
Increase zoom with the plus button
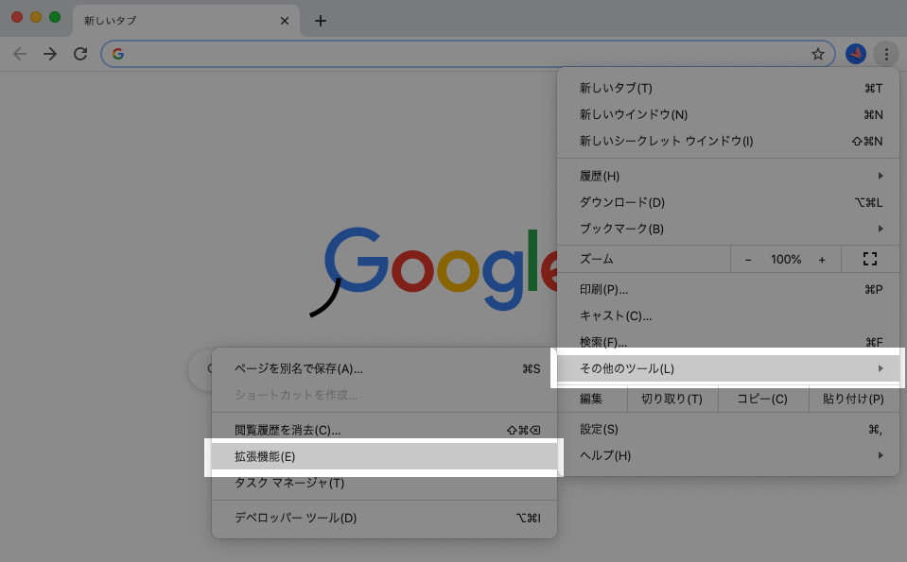[822, 259]
